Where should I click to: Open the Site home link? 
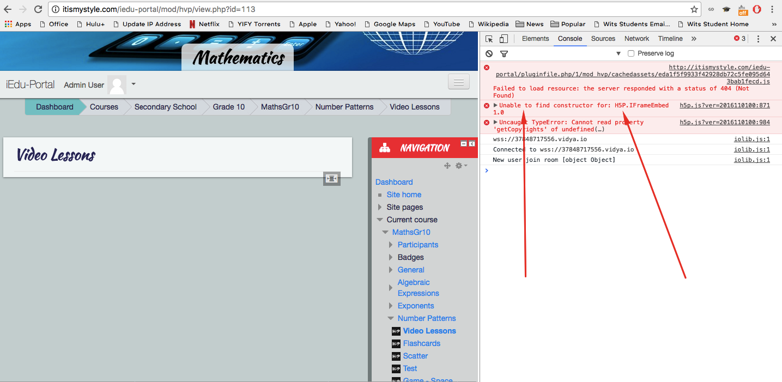pos(404,195)
